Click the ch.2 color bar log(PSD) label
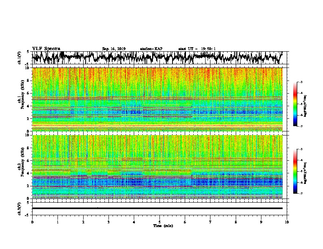The height and width of the screenshot is (249, 323). pos(305,173)
